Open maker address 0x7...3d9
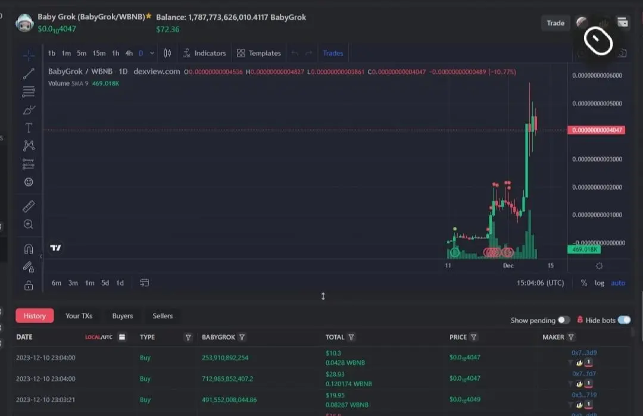The image size is (643, 416). [584, 352]
